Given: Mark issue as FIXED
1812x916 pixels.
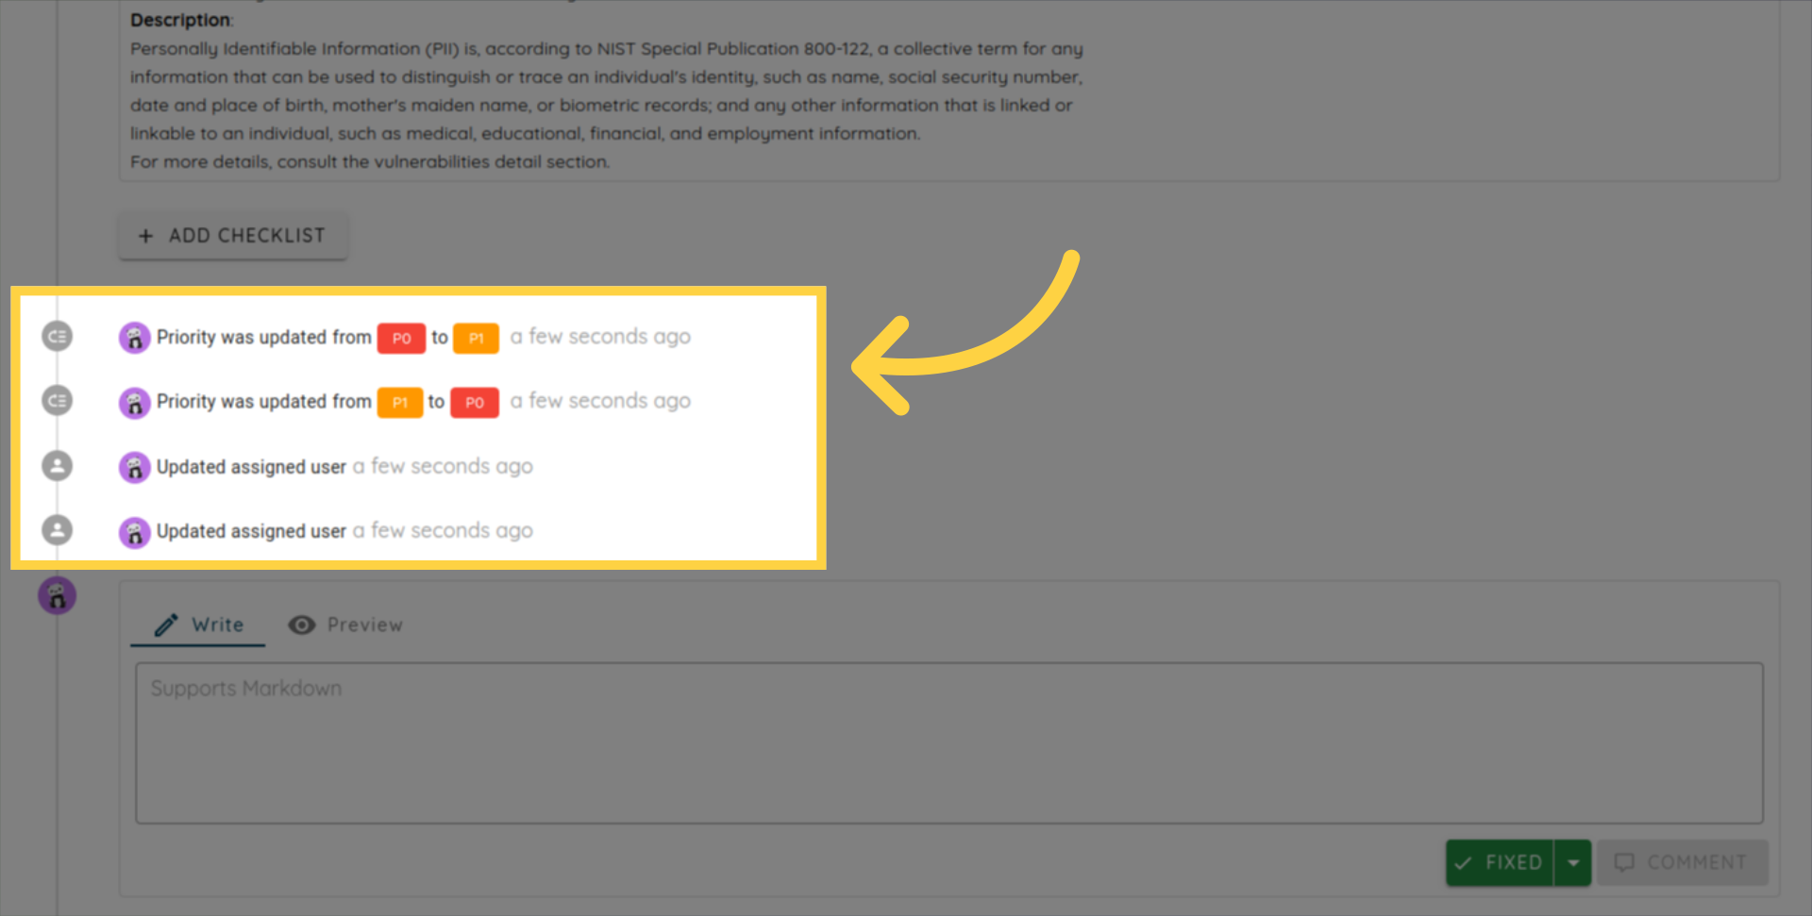Looking at the screenshot, I should [1500, 862].
